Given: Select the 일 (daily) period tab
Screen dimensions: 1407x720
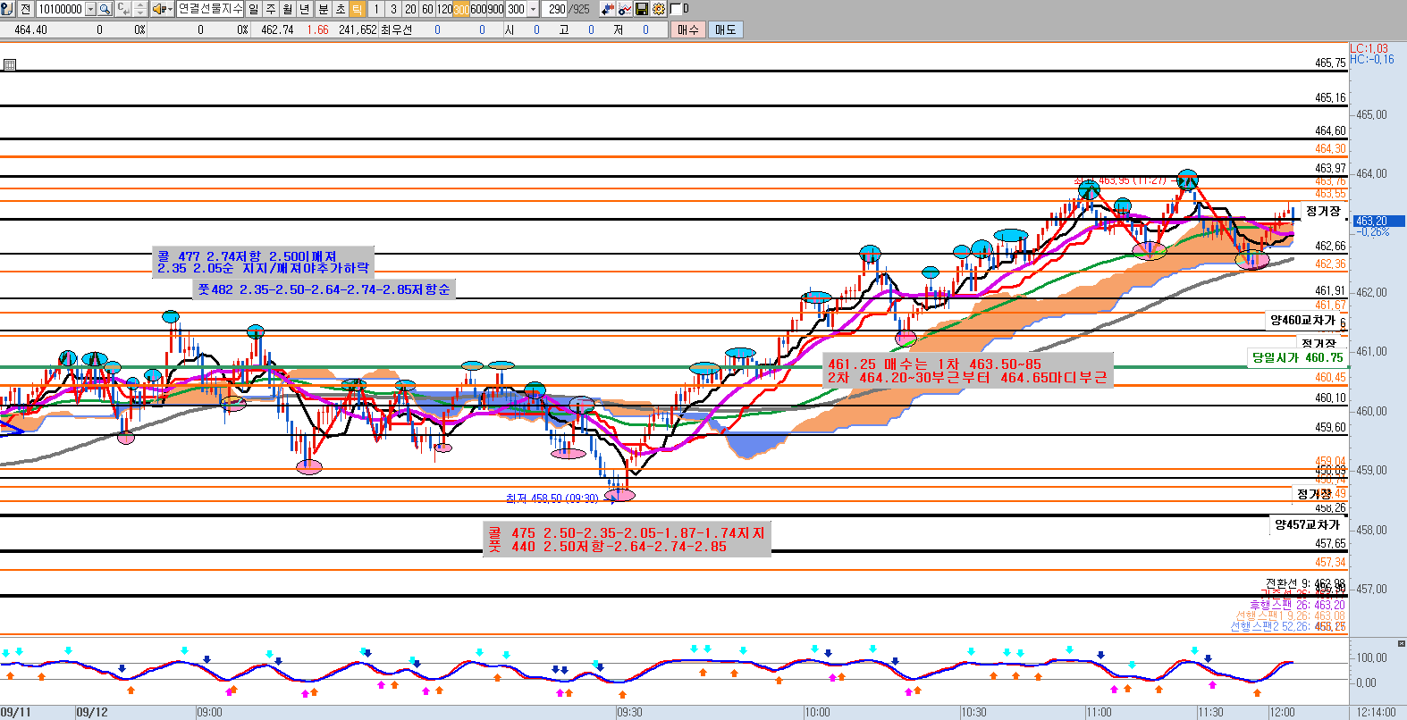Looking at the screenshot, I should pyautogui.click(x=254, y=9).
